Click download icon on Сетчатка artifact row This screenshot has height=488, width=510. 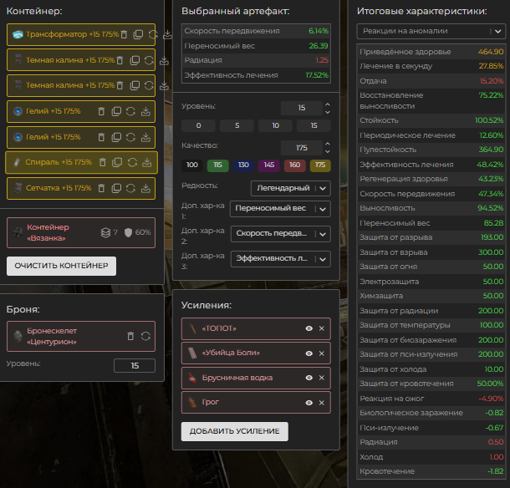145,188
